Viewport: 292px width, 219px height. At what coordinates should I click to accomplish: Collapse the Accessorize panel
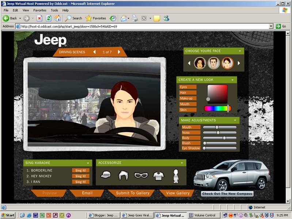click(x=182, y=163)
